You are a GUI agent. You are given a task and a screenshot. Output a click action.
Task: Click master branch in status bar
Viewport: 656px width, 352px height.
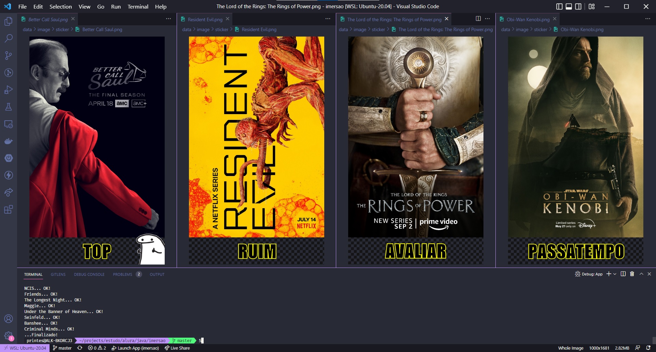(62, 348)
